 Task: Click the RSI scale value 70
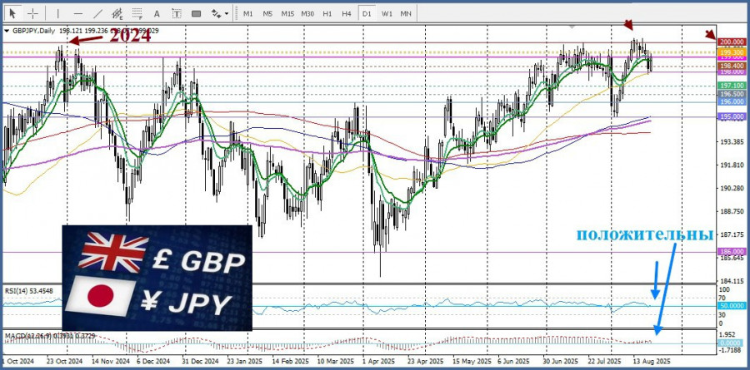[x=722, y=298]
